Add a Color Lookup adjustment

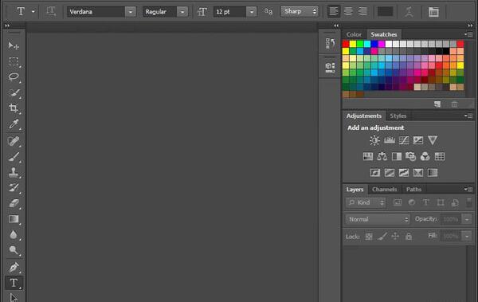pos(440,156)
